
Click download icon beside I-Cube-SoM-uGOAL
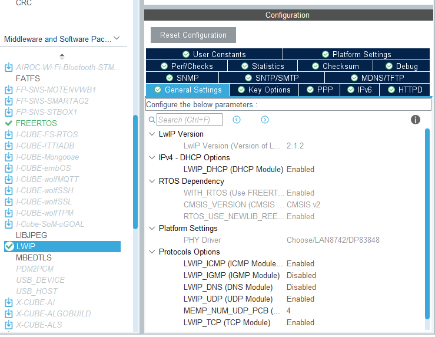click(x=9, y=224)
